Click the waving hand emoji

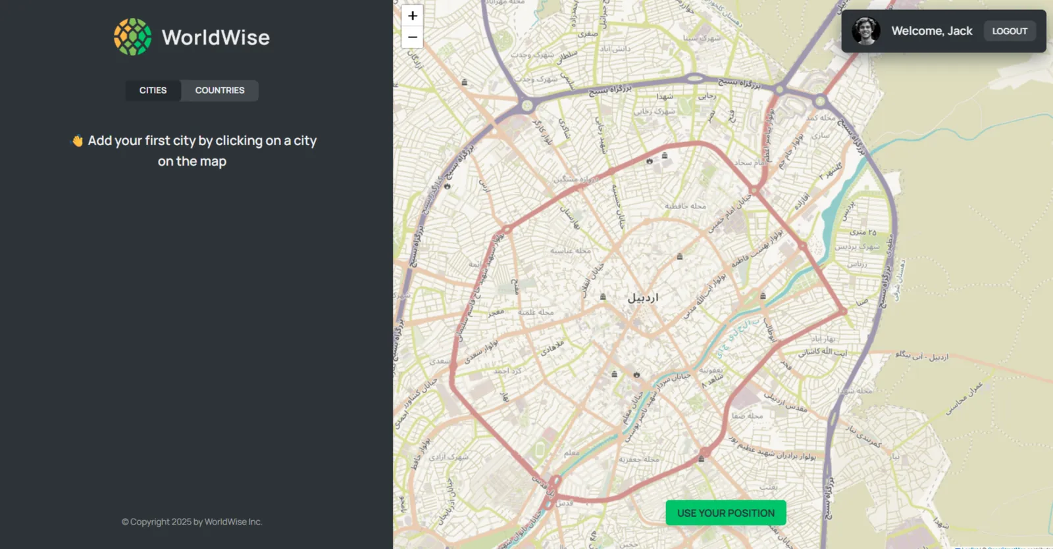(x=78, y=141)
